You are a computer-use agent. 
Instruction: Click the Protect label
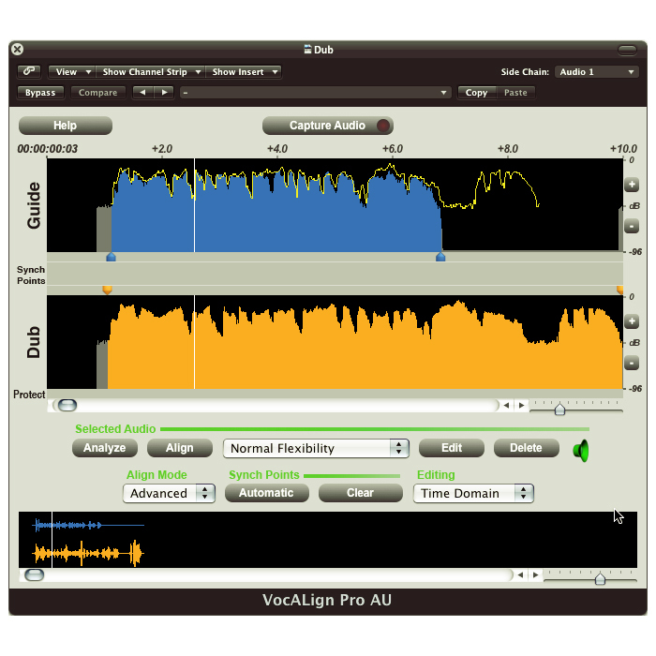29,395
